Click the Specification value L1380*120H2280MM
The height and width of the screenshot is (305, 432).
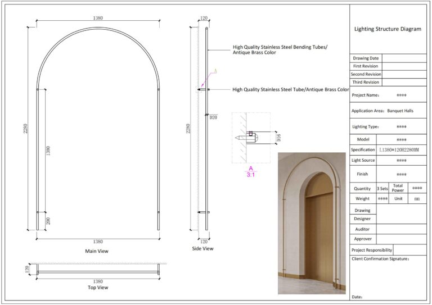tap(401, 150)
